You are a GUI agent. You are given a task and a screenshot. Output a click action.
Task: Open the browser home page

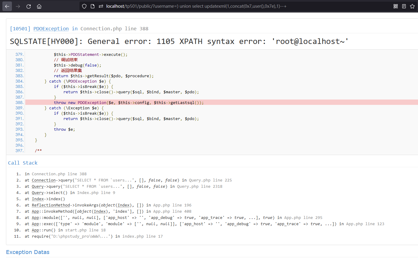[x=39, y=6]
